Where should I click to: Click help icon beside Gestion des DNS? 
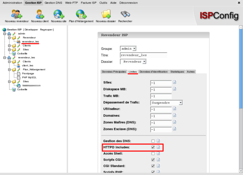pos(158,141)
